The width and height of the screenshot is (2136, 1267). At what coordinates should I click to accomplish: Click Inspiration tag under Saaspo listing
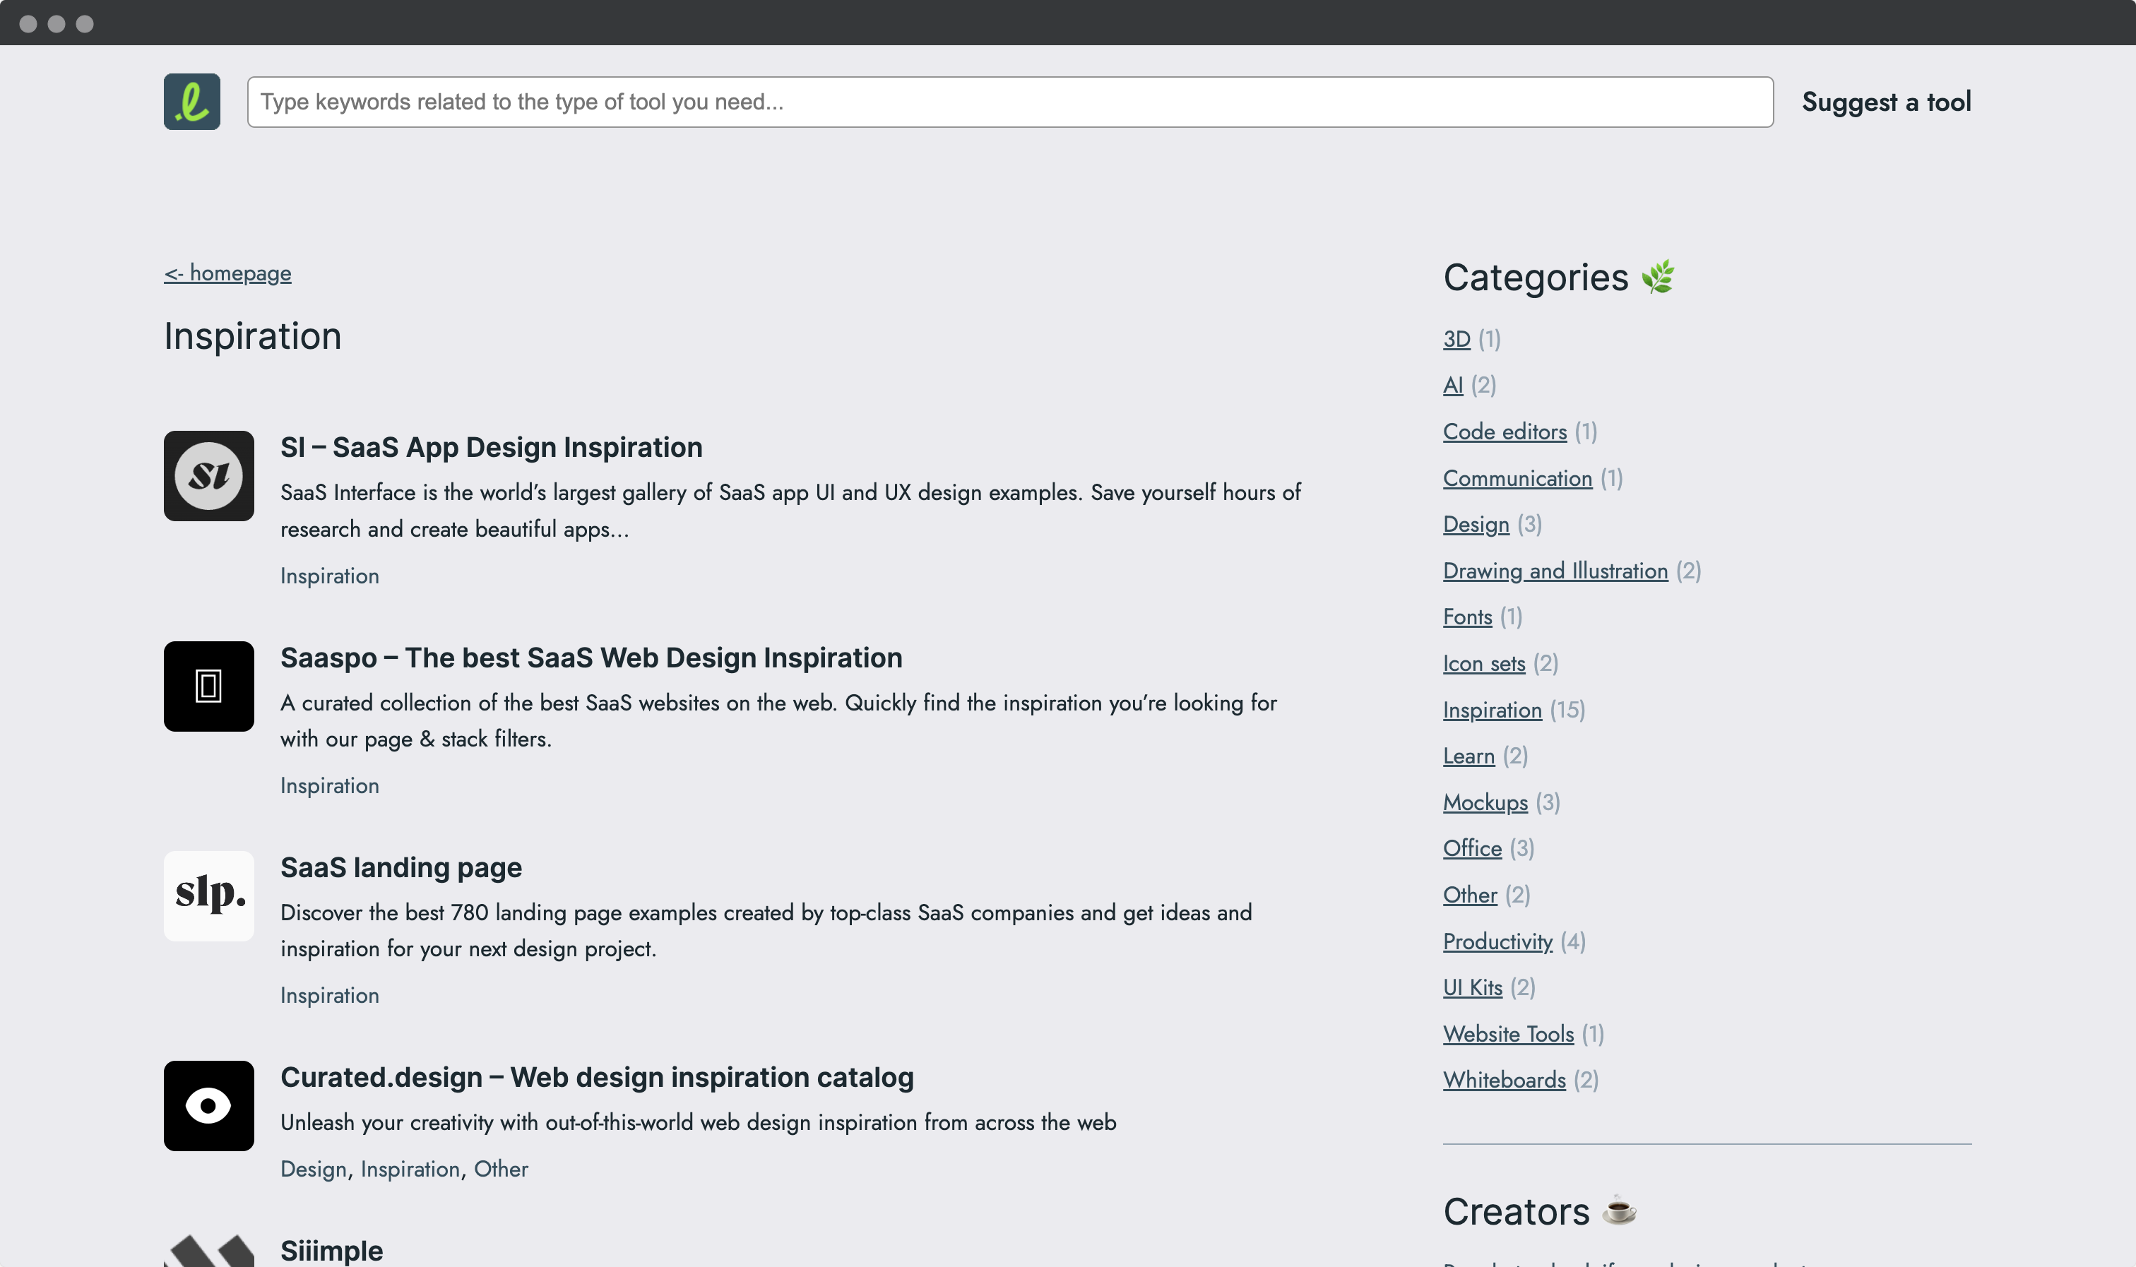tap(330, 785)
